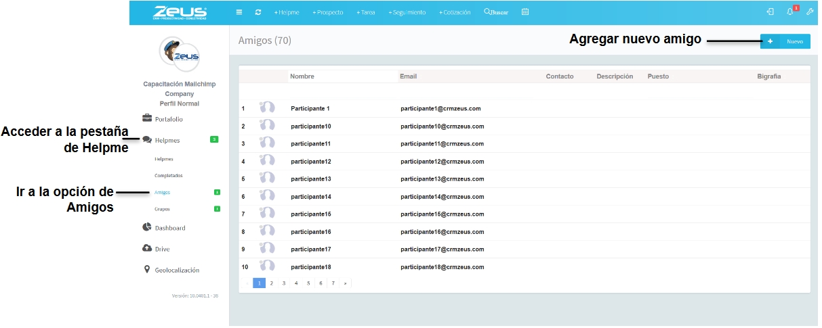Go to Geolocalización in sidebar
Image resolution: width=822 pixels, height=328 pixels.
click(176, 270)
